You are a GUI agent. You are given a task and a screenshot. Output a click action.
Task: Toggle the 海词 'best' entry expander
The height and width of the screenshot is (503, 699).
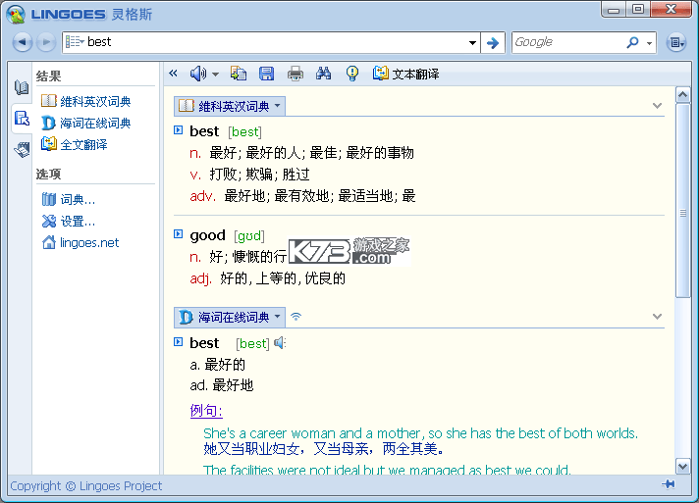click(179, 341)
